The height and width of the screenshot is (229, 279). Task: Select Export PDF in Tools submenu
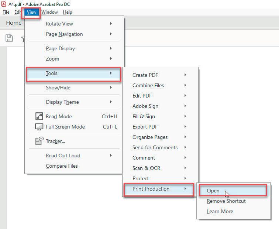(x=160, y=127)
